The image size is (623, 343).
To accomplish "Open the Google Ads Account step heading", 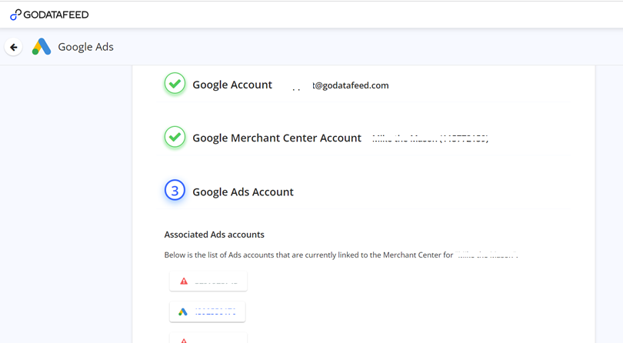I will 243,192.
